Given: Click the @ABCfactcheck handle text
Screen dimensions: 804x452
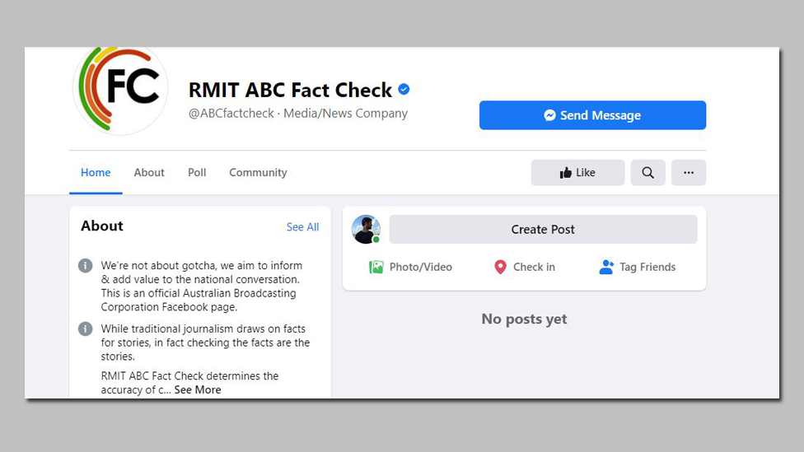Looking at the screenshot, I should (231, 114).
